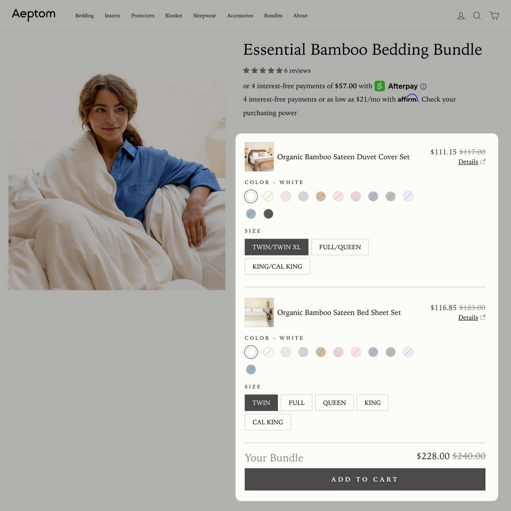This screenshot has height=511, width=511.
Task: Click Bed Sheet Set Details external icon
Action: (483, 318)
